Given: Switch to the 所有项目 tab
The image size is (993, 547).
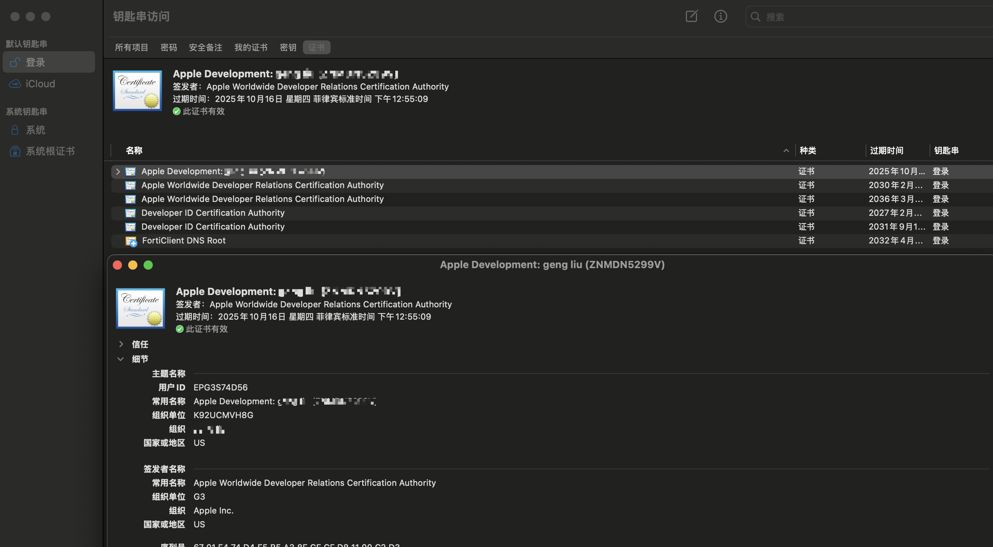Looking at the screenshot, I should pos(132,47).
